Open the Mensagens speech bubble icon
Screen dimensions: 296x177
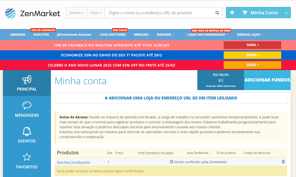click(x=27, y=105)
